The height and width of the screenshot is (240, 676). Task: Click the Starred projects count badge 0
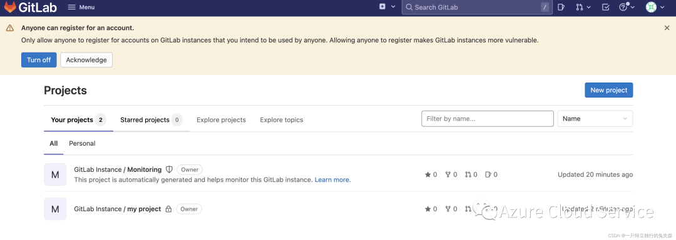pyautogui.click(x=177, y=119)
